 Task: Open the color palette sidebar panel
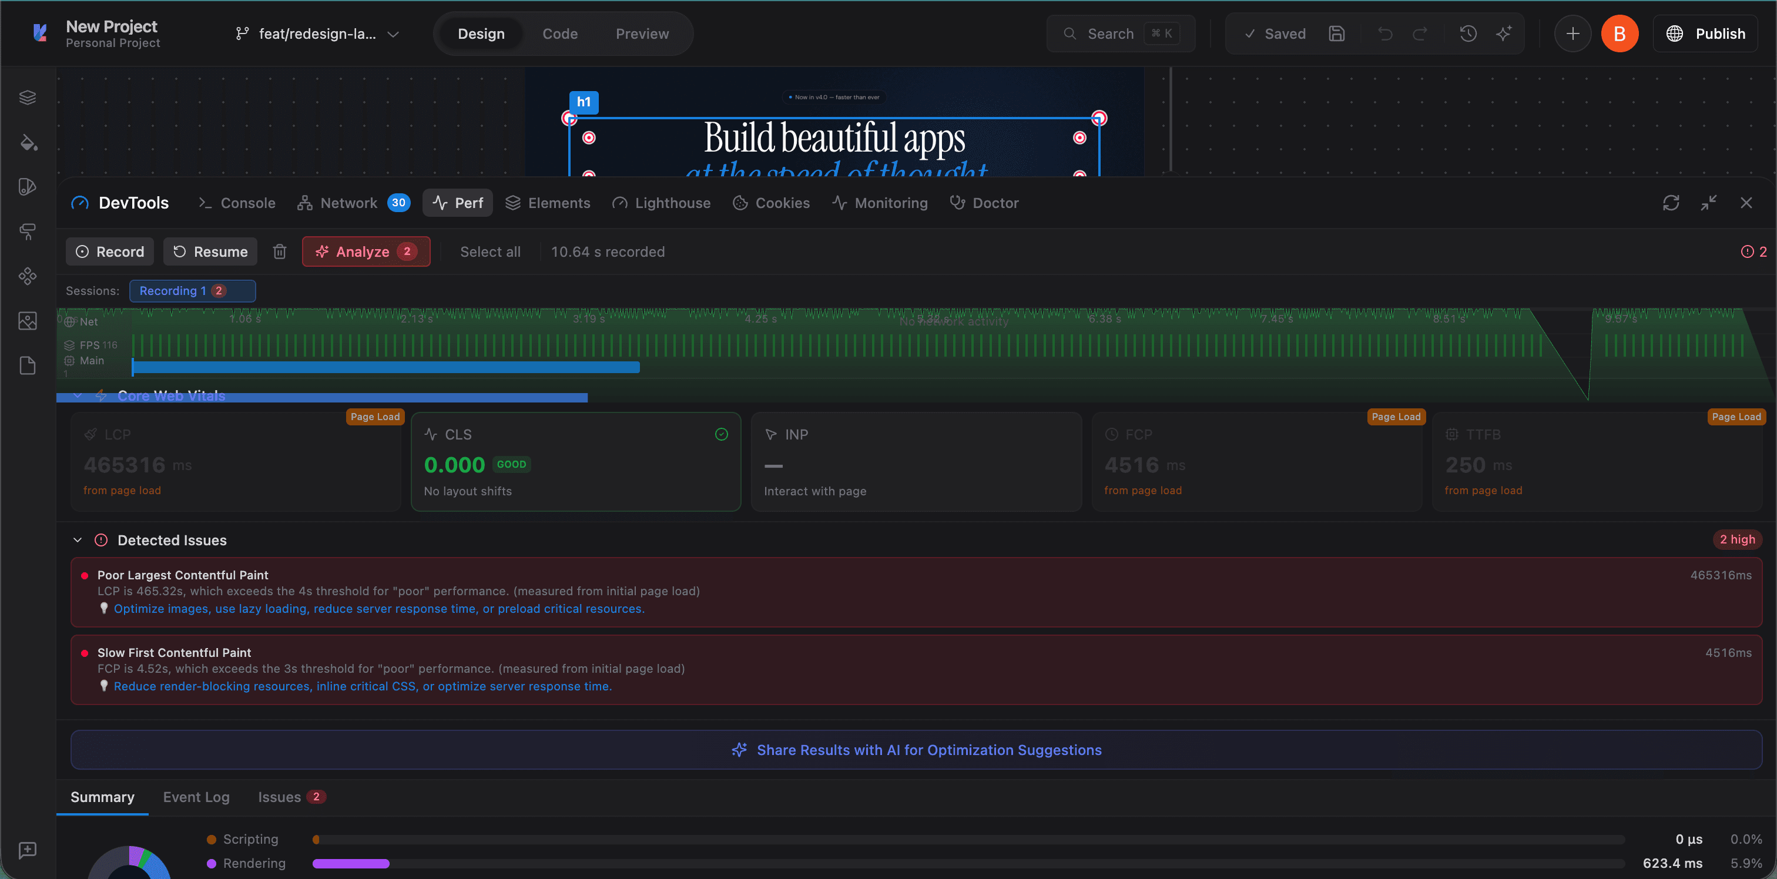coord(28,186)
